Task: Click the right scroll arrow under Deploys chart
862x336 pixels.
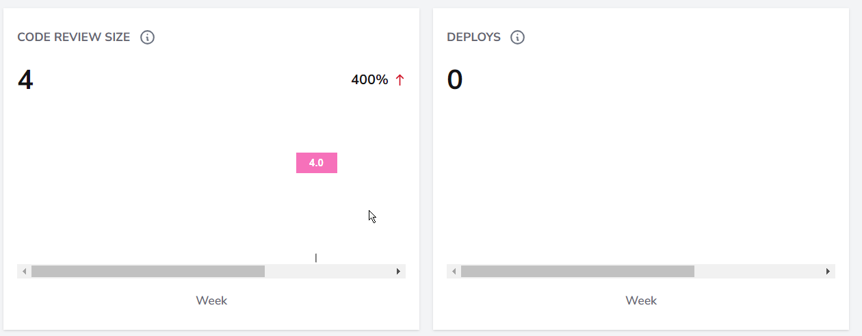Action: click(828, 272)
